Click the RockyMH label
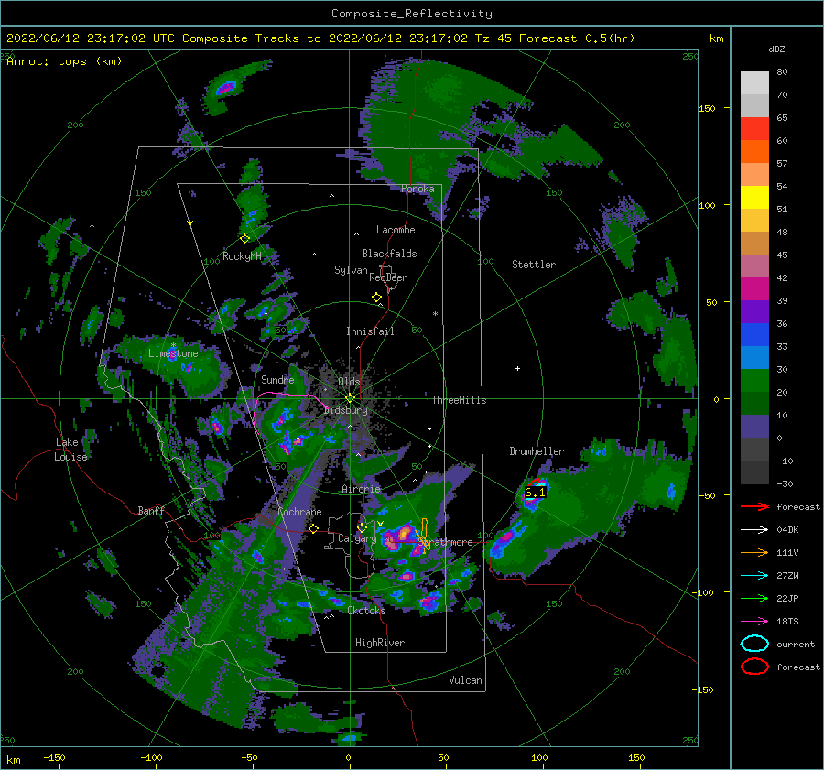This screenshot has height=770, width=824. coord(242,256)
